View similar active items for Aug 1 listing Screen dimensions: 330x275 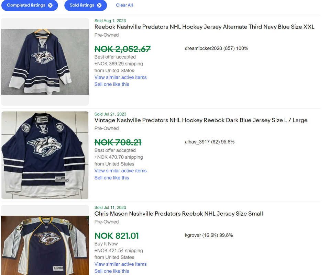[x=120, y=77]
